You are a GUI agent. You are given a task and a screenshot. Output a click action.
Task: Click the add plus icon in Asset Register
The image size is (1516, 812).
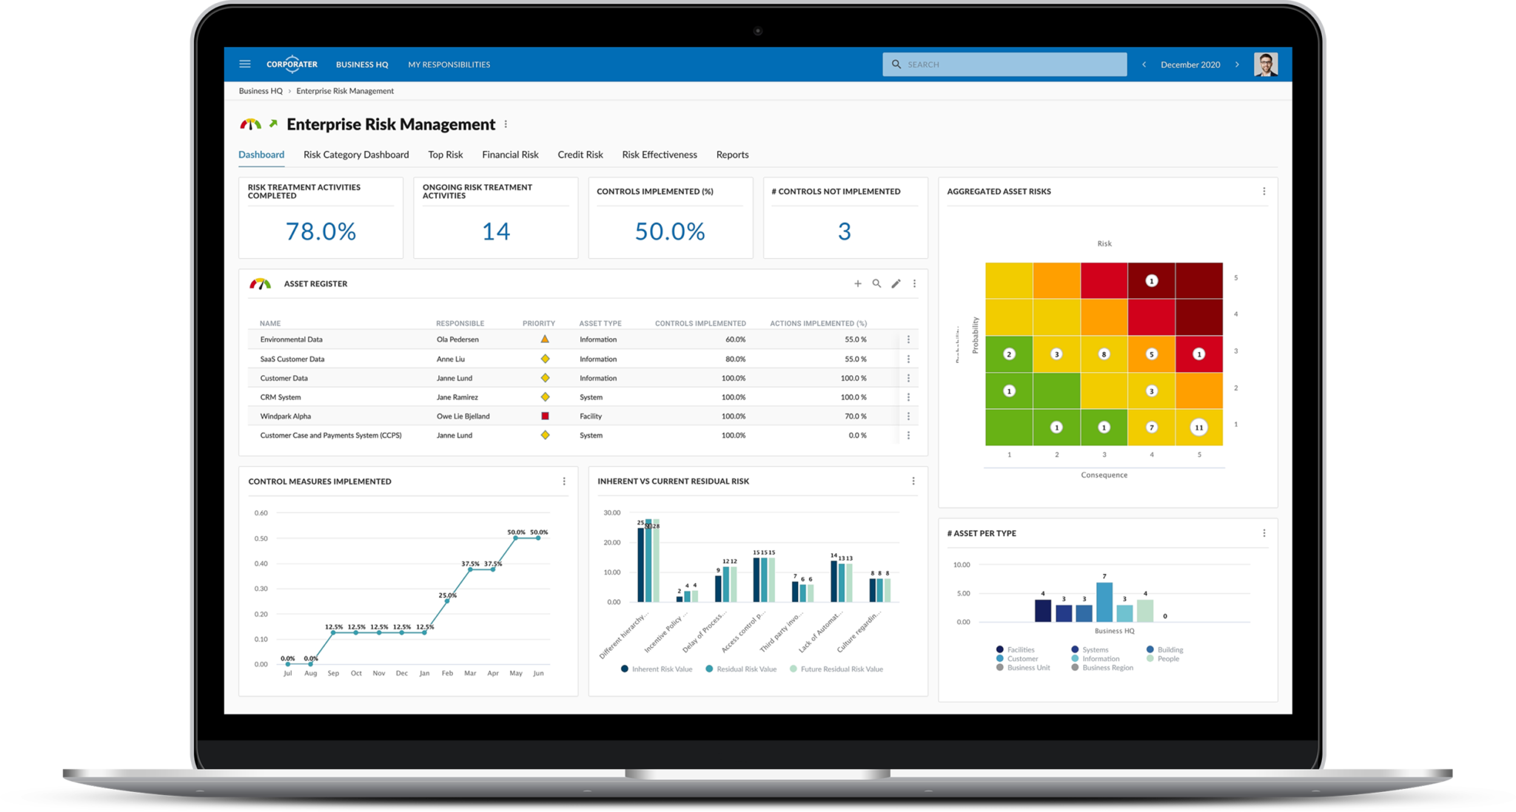(x=857, y=283)
